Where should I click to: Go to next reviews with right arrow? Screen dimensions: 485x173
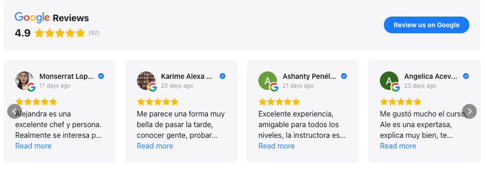pyautogui.click(x=469, y=111)
